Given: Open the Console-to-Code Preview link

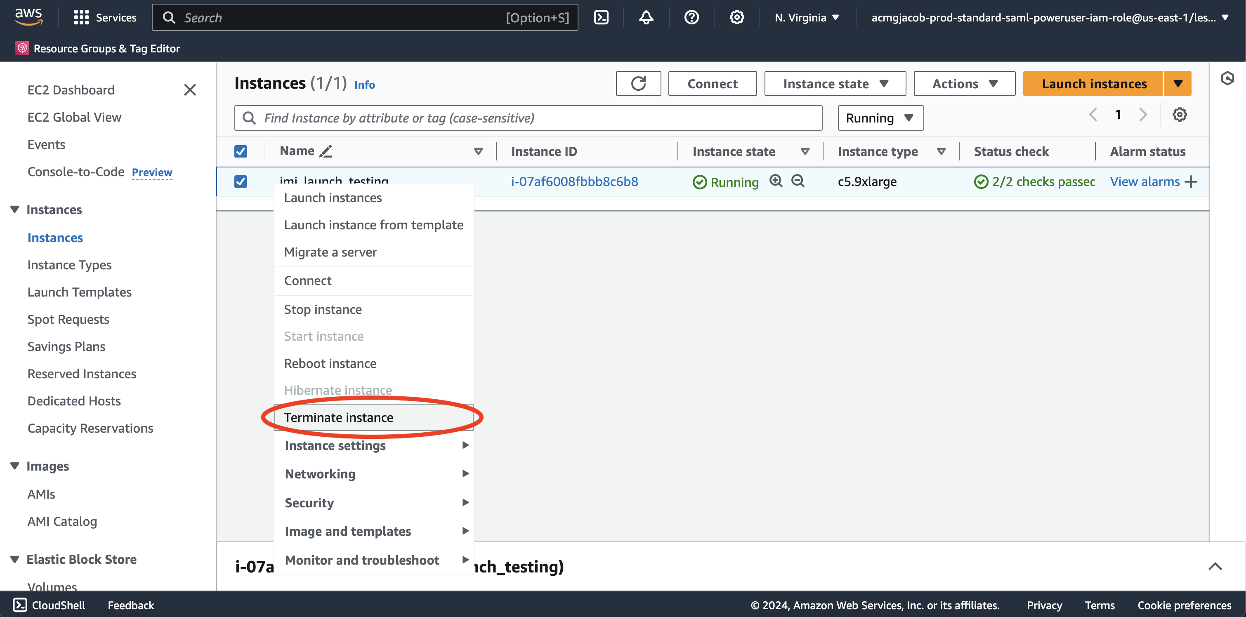Looking at the screenshot, I should click(x=152, y=172).
